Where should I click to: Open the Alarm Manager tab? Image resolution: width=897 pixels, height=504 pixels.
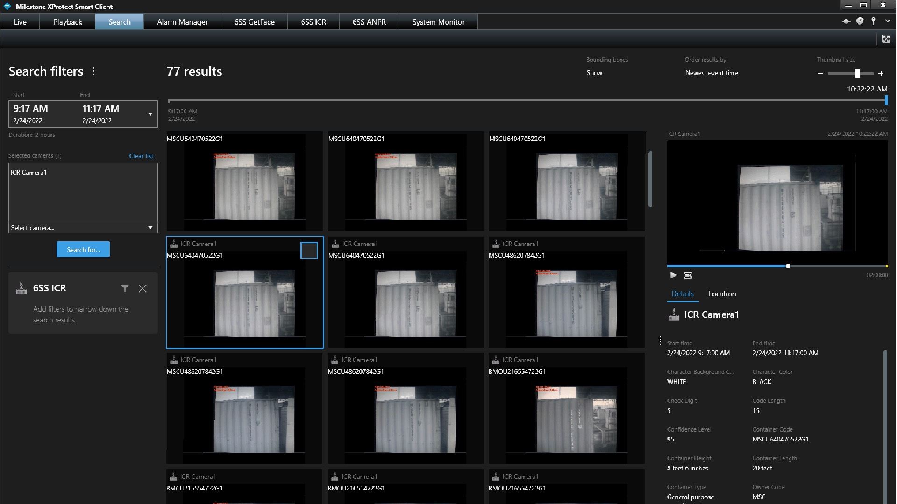tap(182, 22)
